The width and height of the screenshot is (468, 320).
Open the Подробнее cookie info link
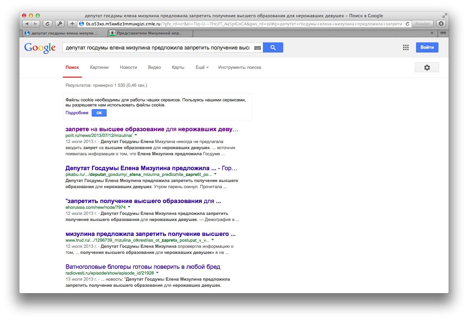tap(77, 113)
